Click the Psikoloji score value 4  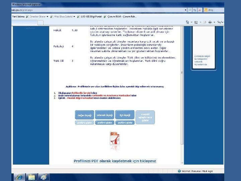[x=72, y=46]
